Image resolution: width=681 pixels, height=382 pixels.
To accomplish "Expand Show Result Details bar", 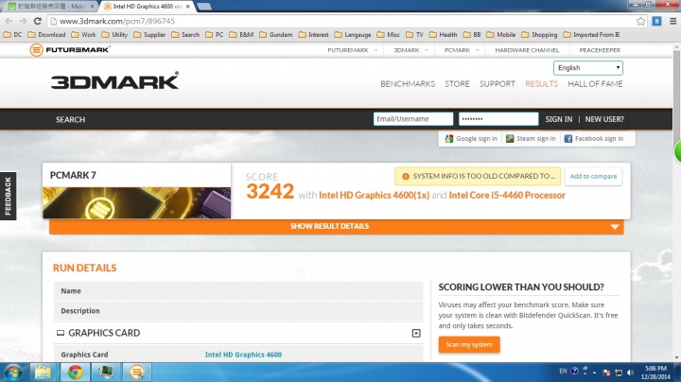I will 336,226.
